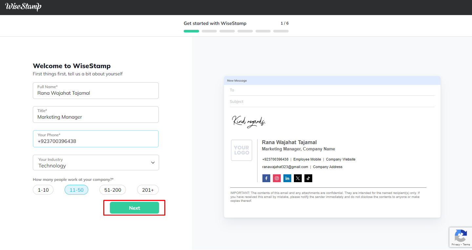Click the To field in preview
The width and height of the screenshot is (472, 250).
332,90
